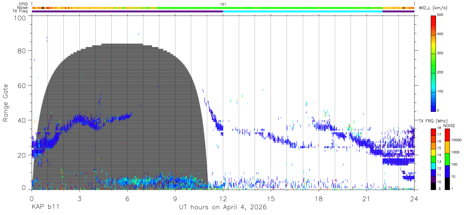466x215 pixels.
Task: Click the 24 label on UT hours axis
Action: pos(414,198)
